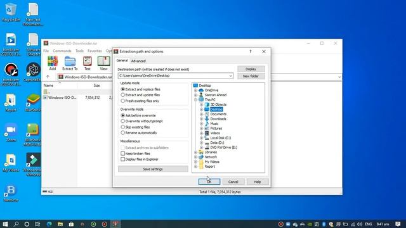Select Data (D:) drive in the tree
Image resolution: width=406 pixels, height=228 pixels.
click(217, 142)
